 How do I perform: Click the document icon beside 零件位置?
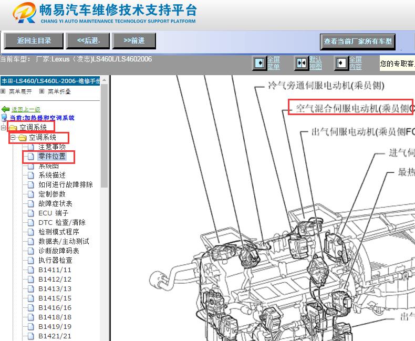pos(31,156)
